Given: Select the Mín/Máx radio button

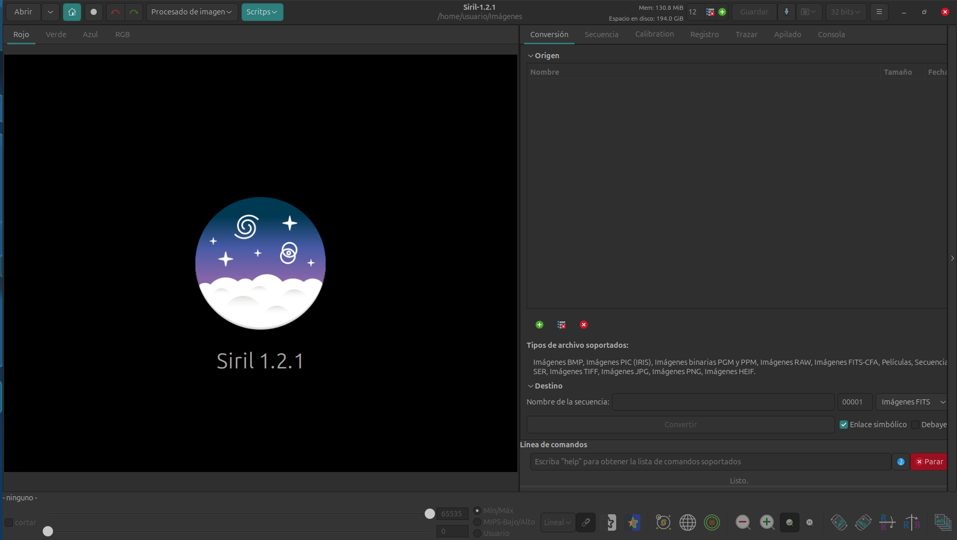Looking at the screenshot, I should point(477,511).
